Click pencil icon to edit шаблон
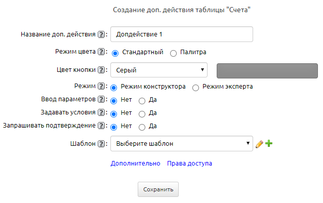This screenshot has width=323, height=203. (x=259, y=144)
